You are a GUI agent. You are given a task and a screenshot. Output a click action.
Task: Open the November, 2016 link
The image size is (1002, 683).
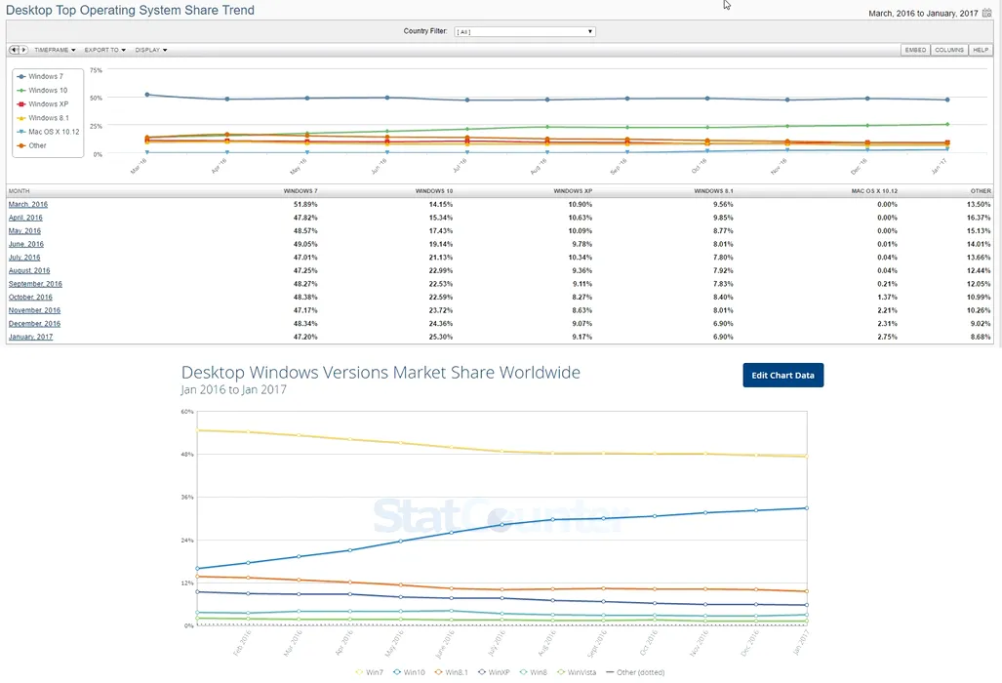point(34,310)
